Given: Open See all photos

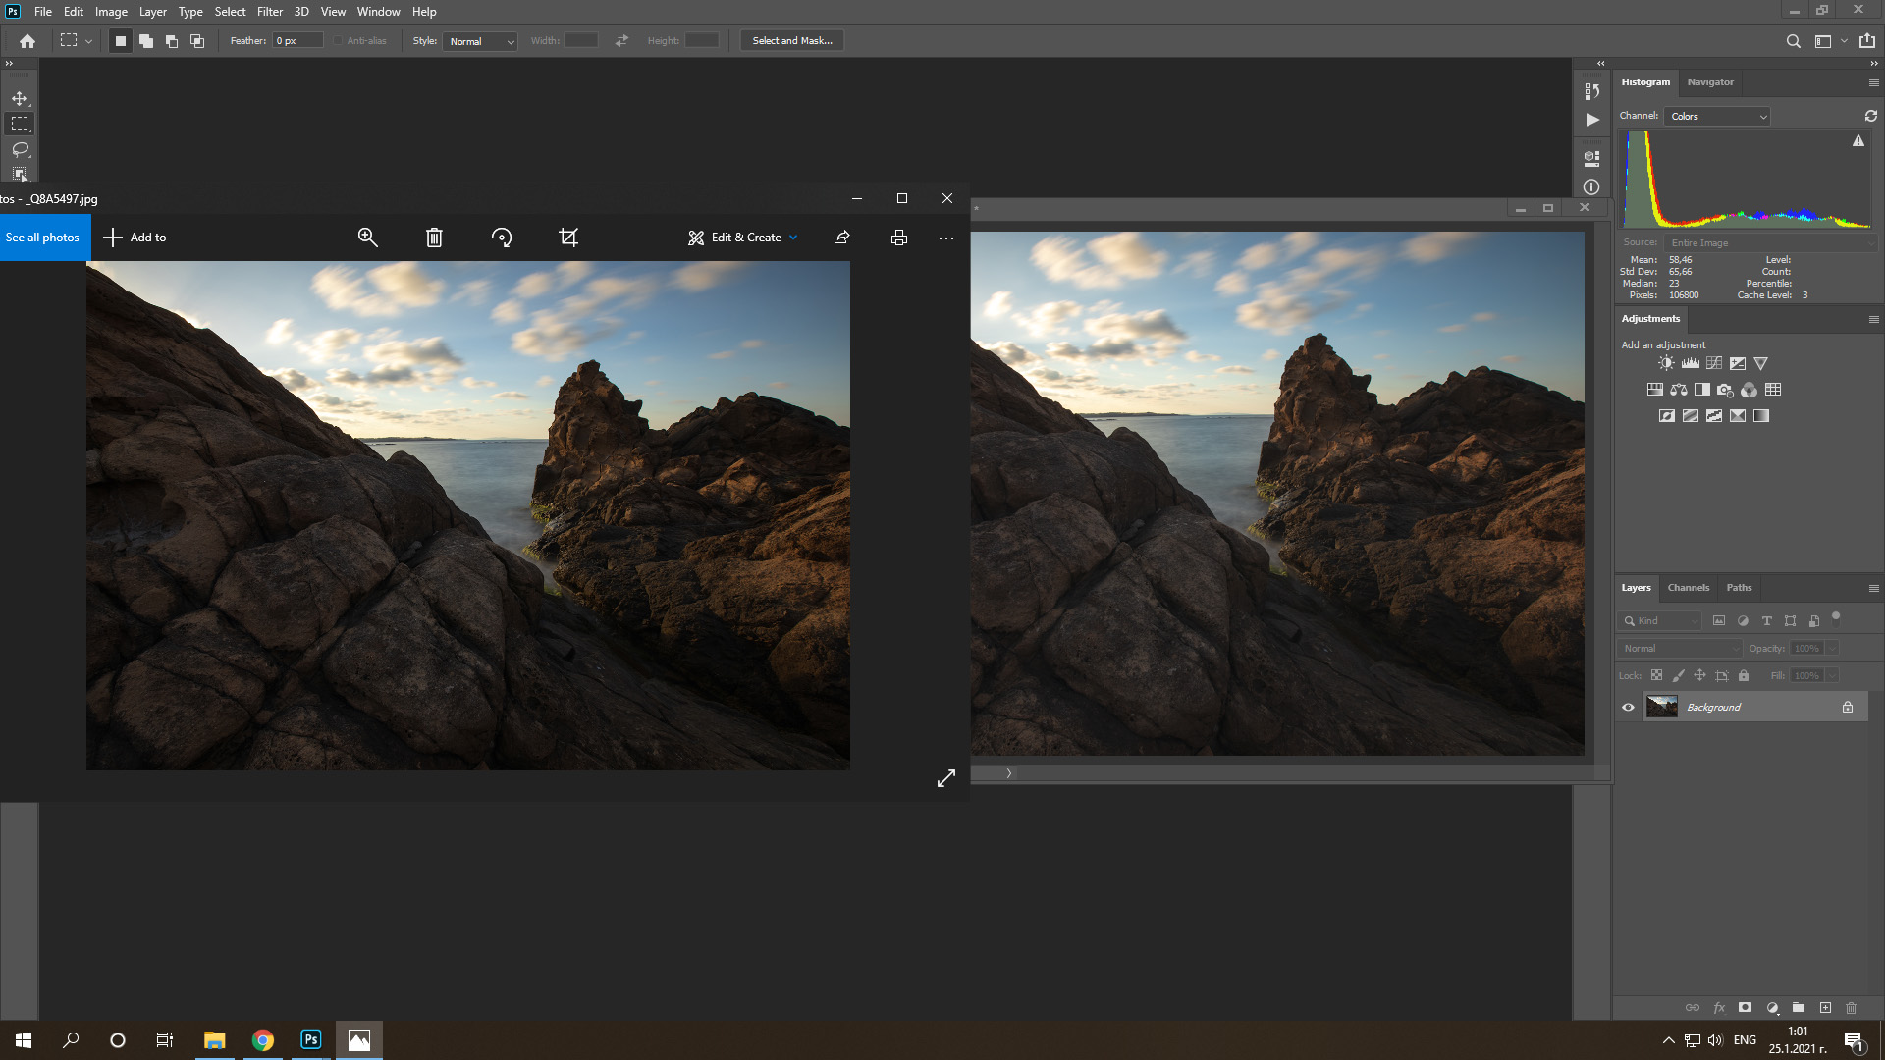Looking at the screenshot, I should pos(41,237).
